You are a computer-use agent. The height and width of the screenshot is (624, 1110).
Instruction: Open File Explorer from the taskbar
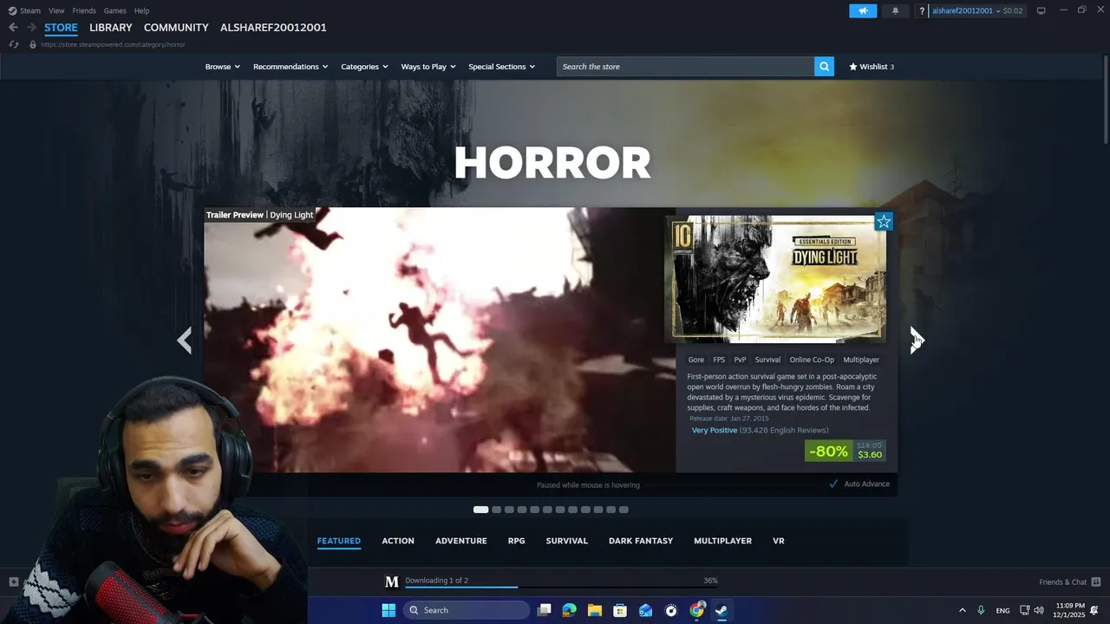[595, 610]
